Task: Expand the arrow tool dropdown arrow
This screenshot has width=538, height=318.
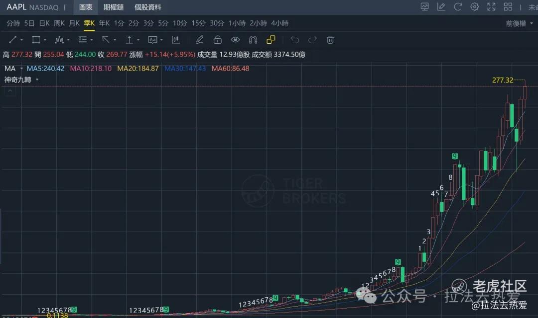Action: (x=115, y=40)
